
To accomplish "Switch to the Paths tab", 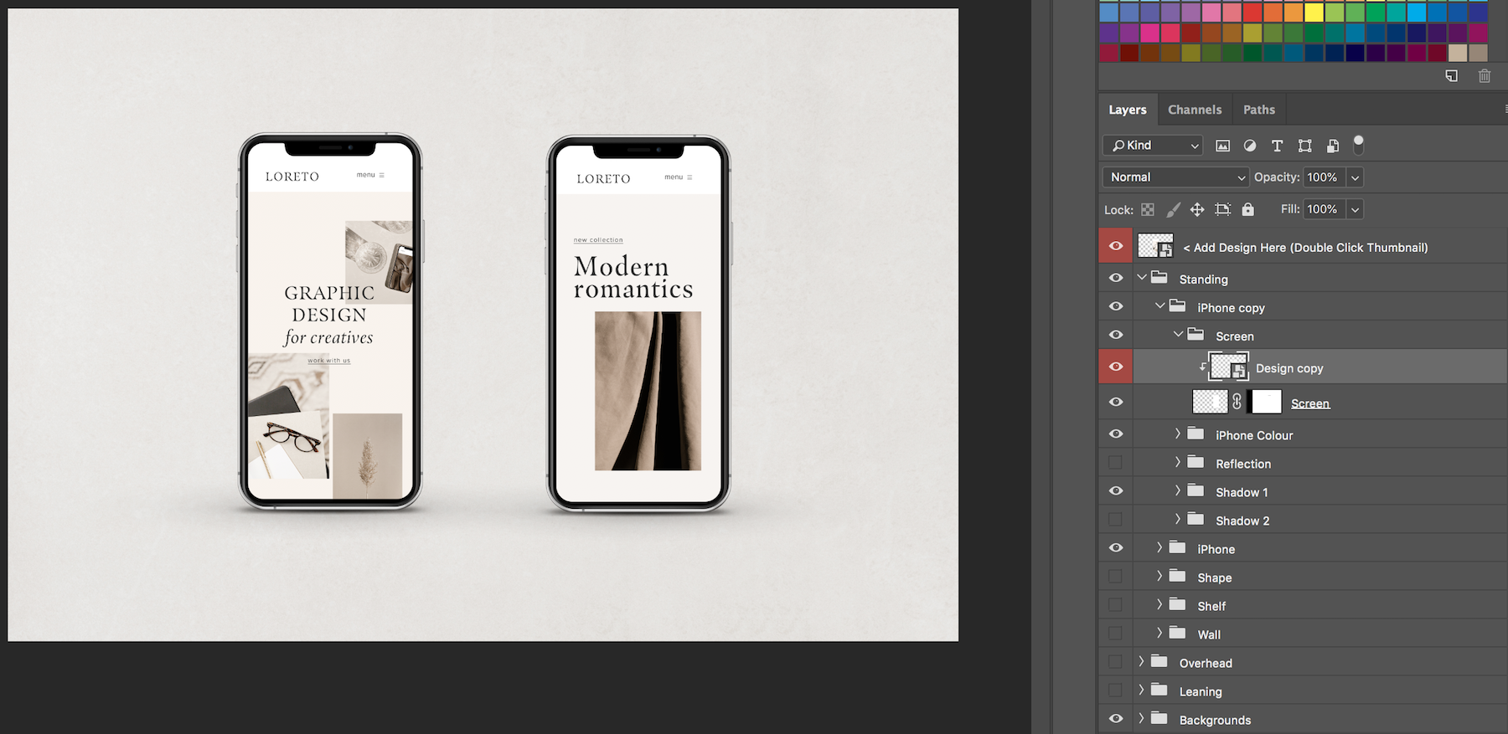I will [x=1258, y=110].
